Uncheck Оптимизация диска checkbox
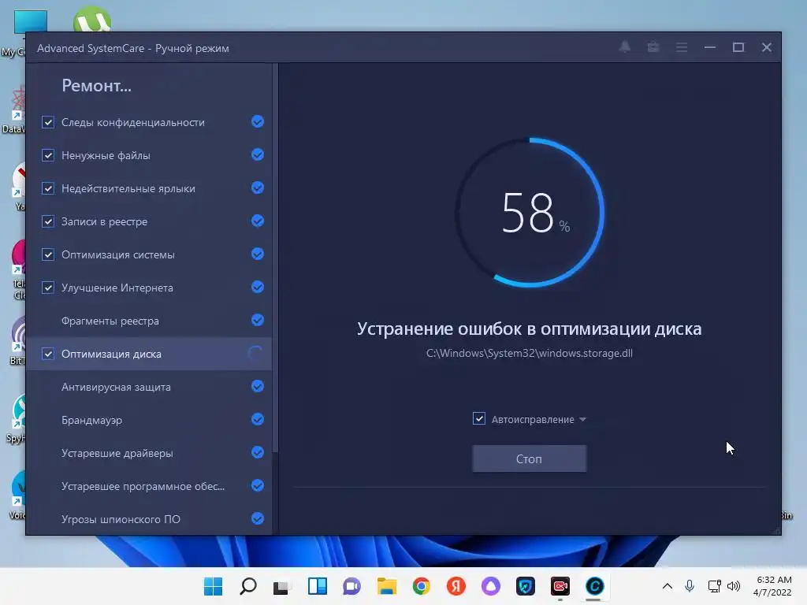The width and height of the screenshot is (807, 605). [48, 354]
